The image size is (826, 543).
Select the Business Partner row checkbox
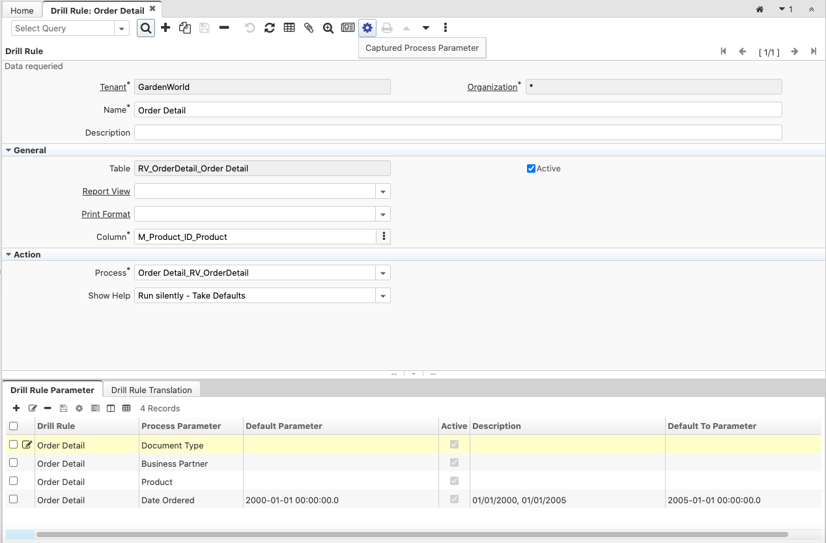pos(13,463)
